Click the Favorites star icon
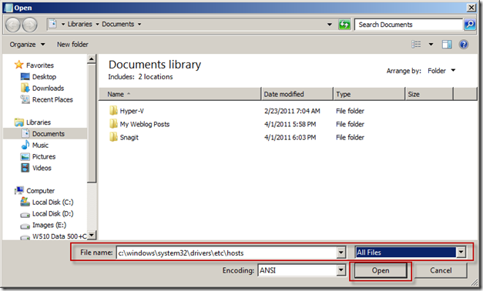Viewport: 483px width, 291px height. (18, 65)
